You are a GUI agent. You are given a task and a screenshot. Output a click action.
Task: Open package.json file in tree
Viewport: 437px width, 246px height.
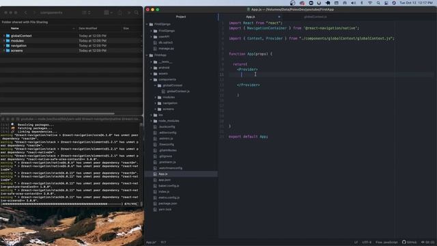point(167,204)
